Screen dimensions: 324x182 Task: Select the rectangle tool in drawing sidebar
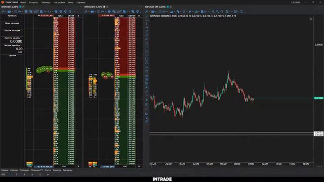point(147,59)
